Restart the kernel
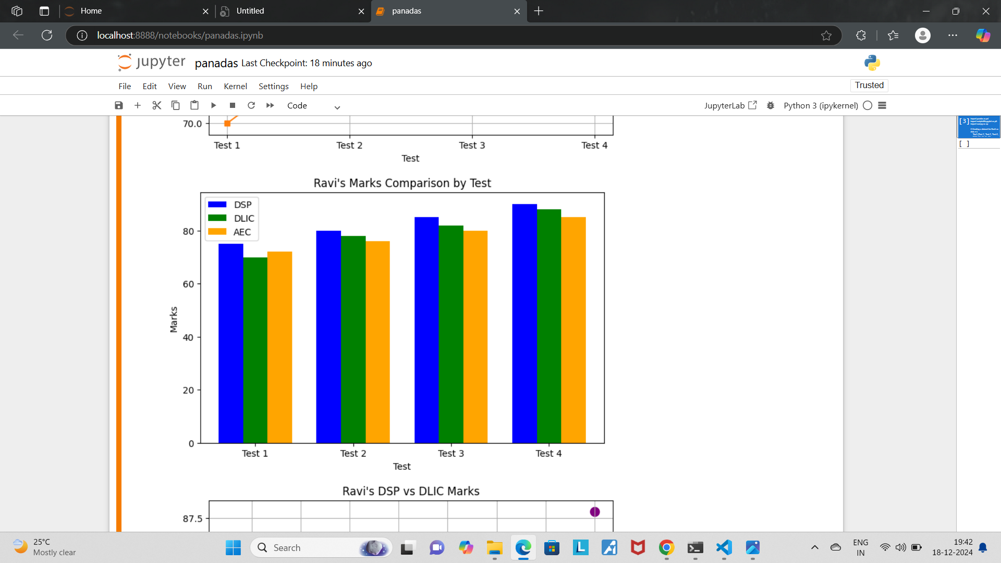The image size is (1001, 563). [251, 105]
